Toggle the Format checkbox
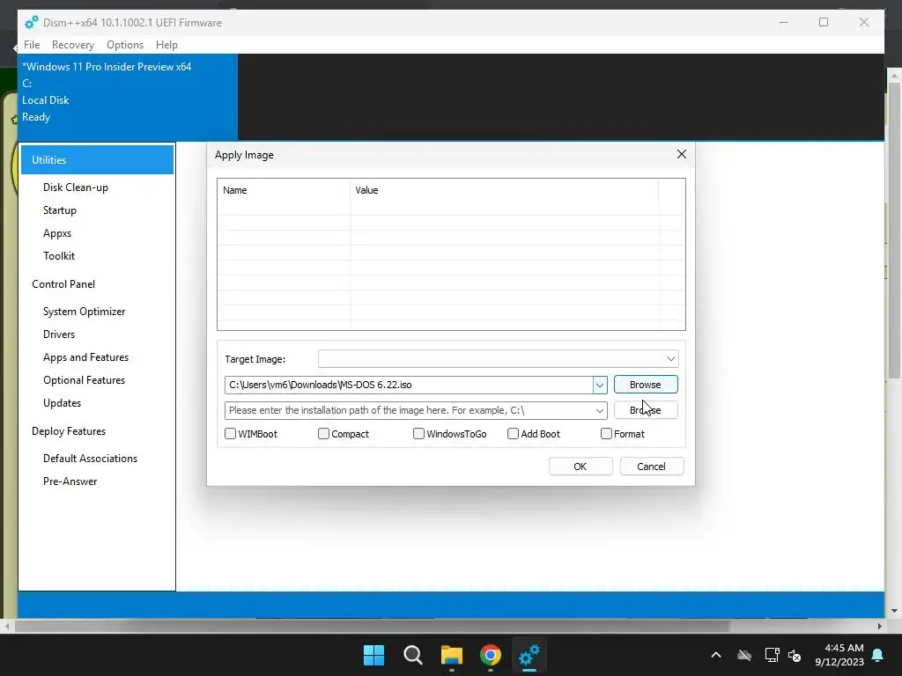The image size is (902, 676). point(606,433)
